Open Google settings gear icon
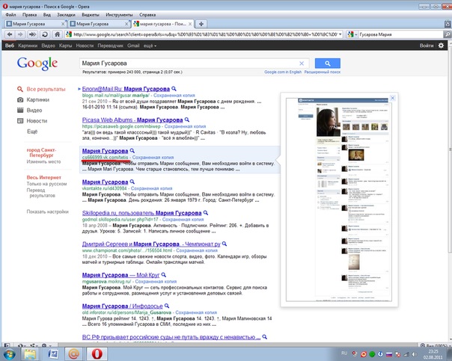The image size is (452, 361). 441,46
